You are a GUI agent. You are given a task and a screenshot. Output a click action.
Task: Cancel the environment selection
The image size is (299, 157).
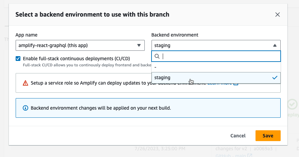coord(238,136)
